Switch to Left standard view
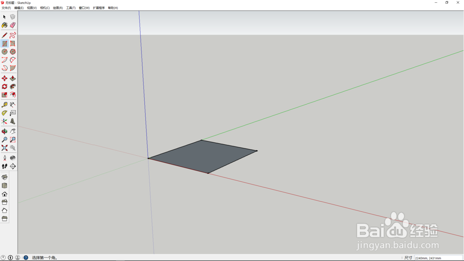The width and height of the screenshot is (464, 261). coord(5,219)
